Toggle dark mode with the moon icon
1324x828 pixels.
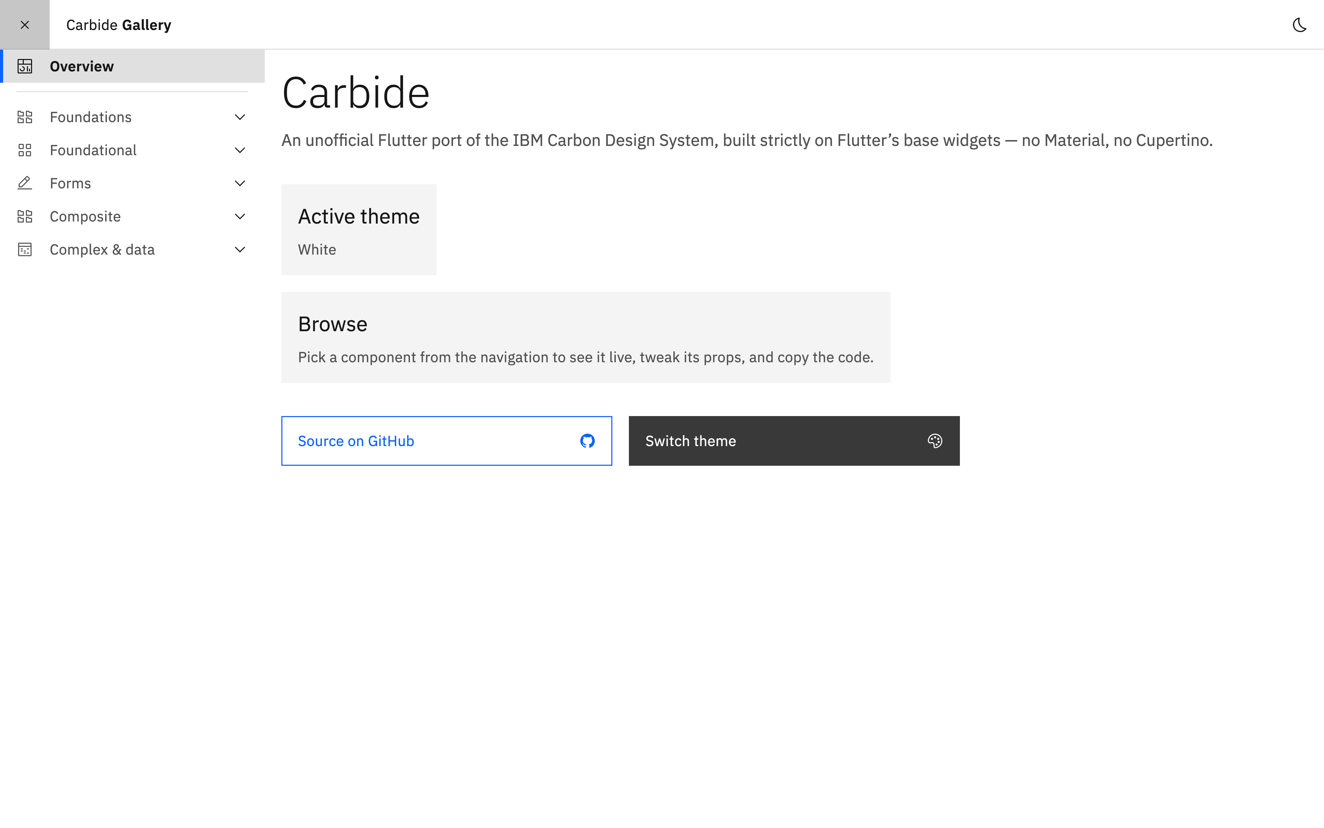pos(1300,24)
